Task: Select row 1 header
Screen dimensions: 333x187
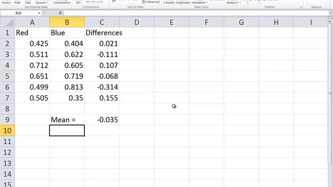Action: click(7, 33)
